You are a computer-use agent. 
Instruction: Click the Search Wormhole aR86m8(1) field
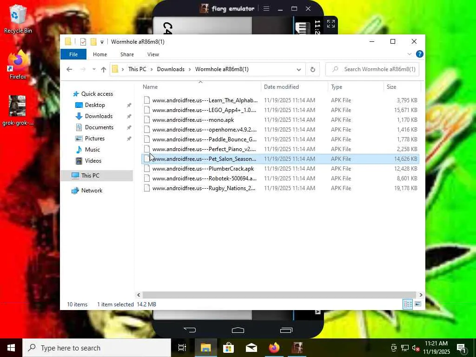pyautogui.click(x=372, y=69)
